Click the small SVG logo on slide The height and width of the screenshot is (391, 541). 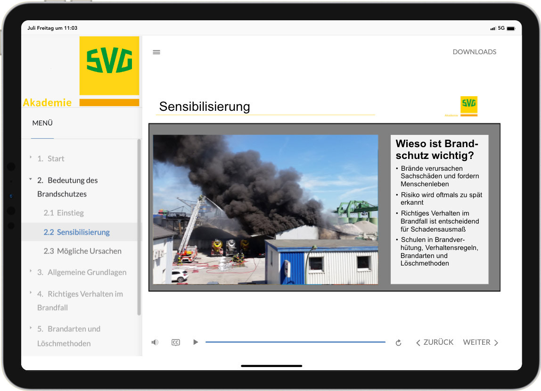468,107
